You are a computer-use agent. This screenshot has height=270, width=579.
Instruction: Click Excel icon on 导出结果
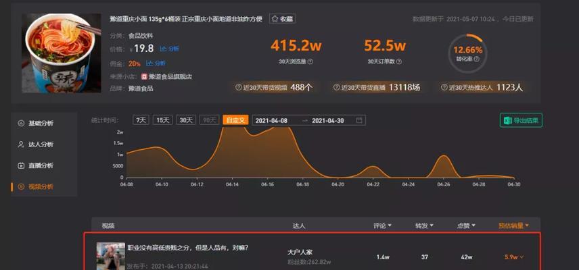[x=508, y=120]
